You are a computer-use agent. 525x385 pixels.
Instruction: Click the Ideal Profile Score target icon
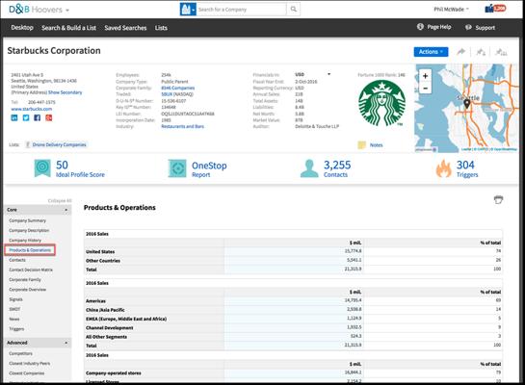point(42,167)
